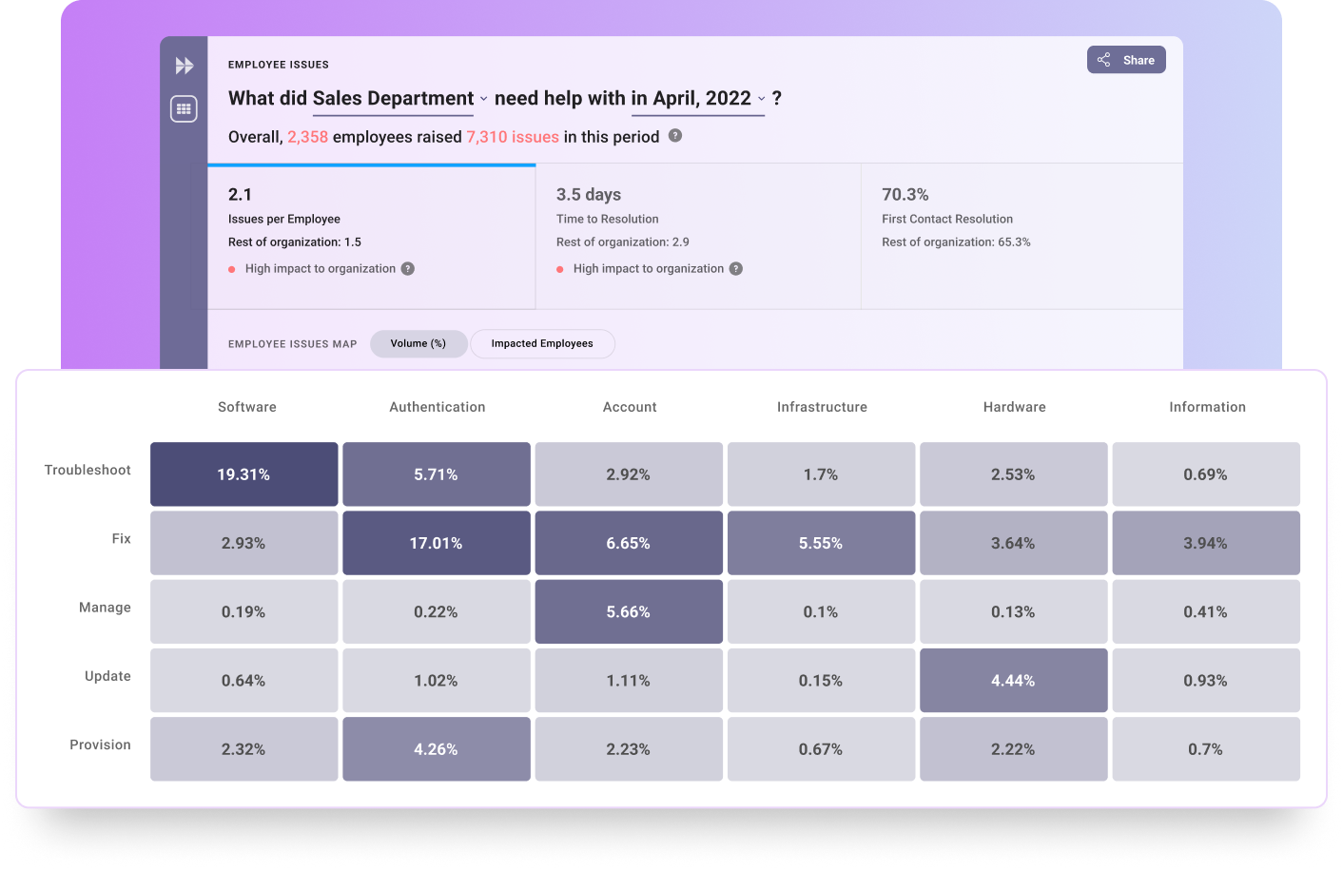Screen dimensions: 1343x870
Task: Click the share icon inside the Share button
Action: coord(1103,59)
